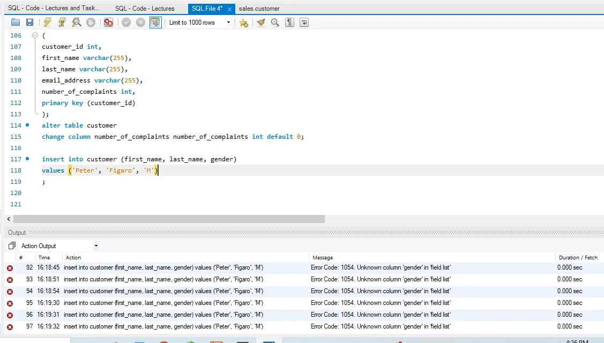Switch to the sales.customer tab

click(259, 9)
